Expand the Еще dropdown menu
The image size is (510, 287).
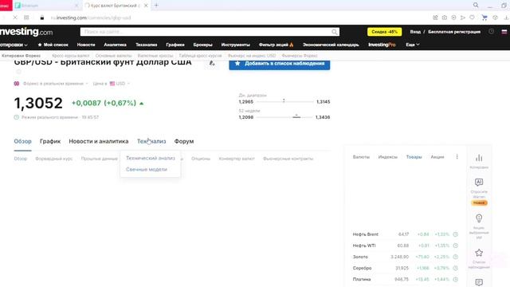pyautogui.click(x=413, y=45)
